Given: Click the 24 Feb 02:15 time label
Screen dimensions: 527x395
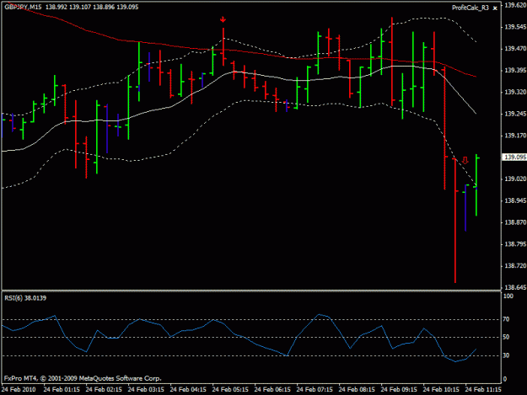Looking at the screenshot, I should pyautogui.click(x=104, y=390).
